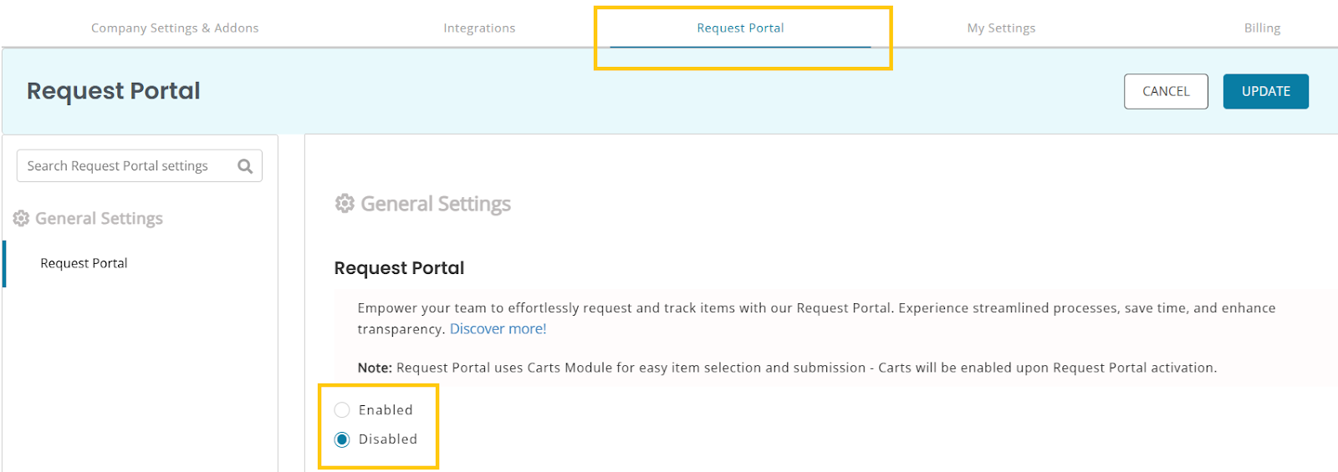This screenshot has height=472, width=1338.
Task: Open the Billing tab
Action: pos(1262,28)
